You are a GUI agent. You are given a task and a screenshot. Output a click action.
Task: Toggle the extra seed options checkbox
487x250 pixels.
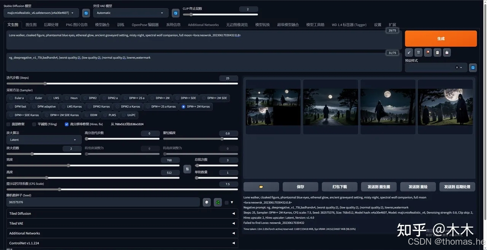pyautogui.click(x=227, y=203)
